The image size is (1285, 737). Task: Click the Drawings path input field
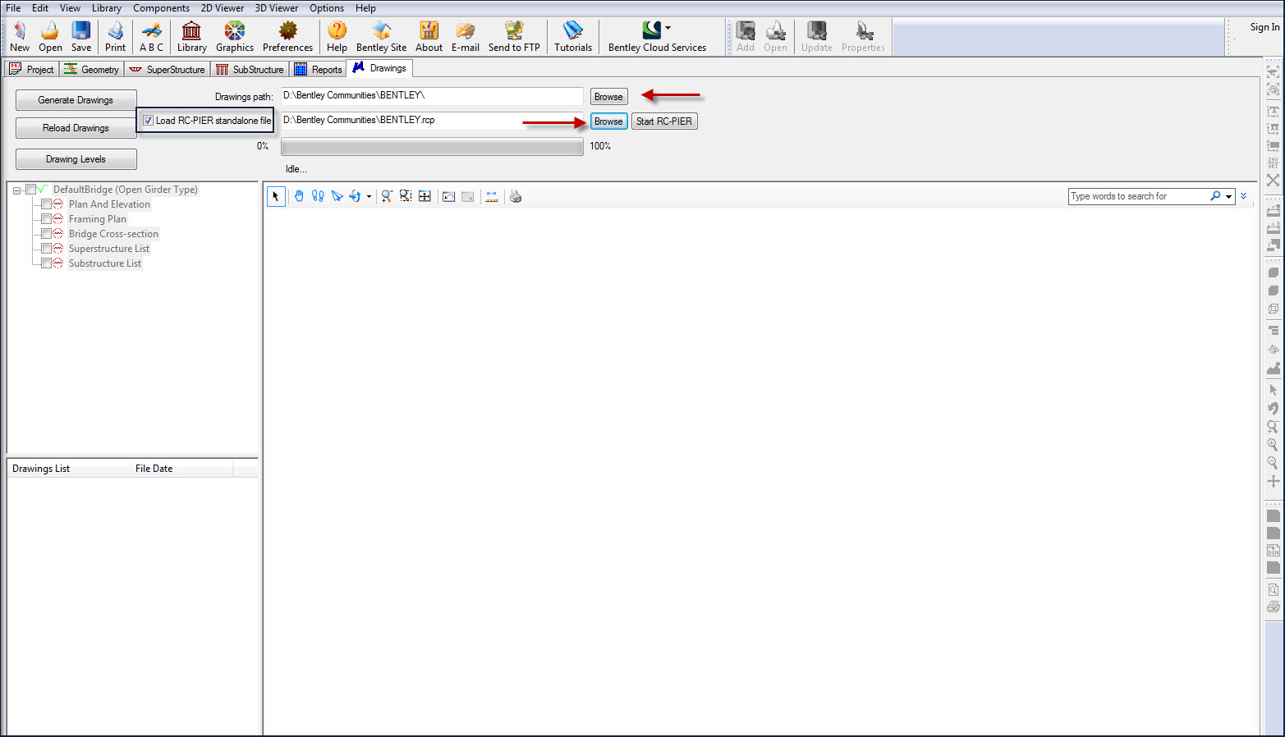click(432, 96)
